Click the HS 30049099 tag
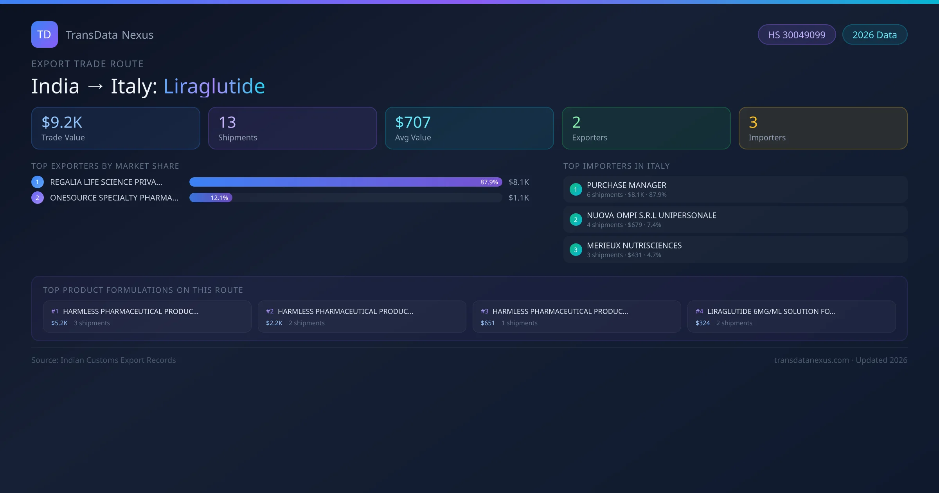 point(797,35)
